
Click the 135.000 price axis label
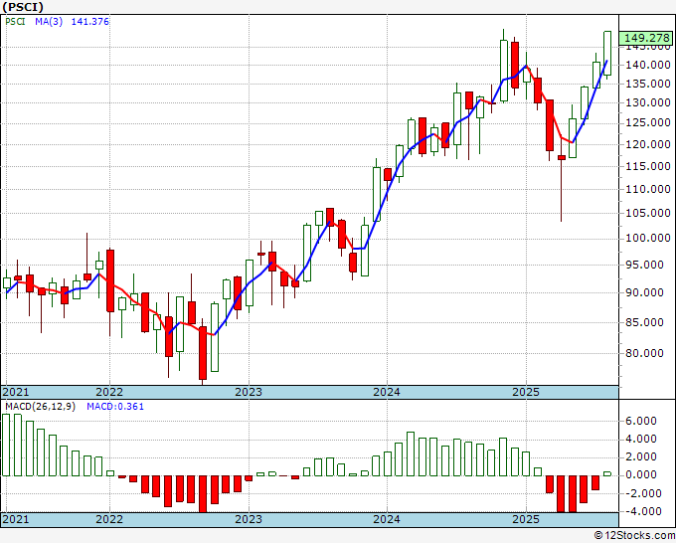point(647,84)
